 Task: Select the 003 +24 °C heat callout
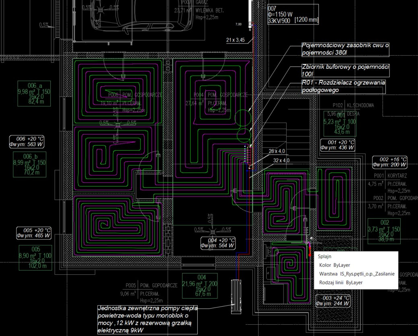tap(333, 301)
